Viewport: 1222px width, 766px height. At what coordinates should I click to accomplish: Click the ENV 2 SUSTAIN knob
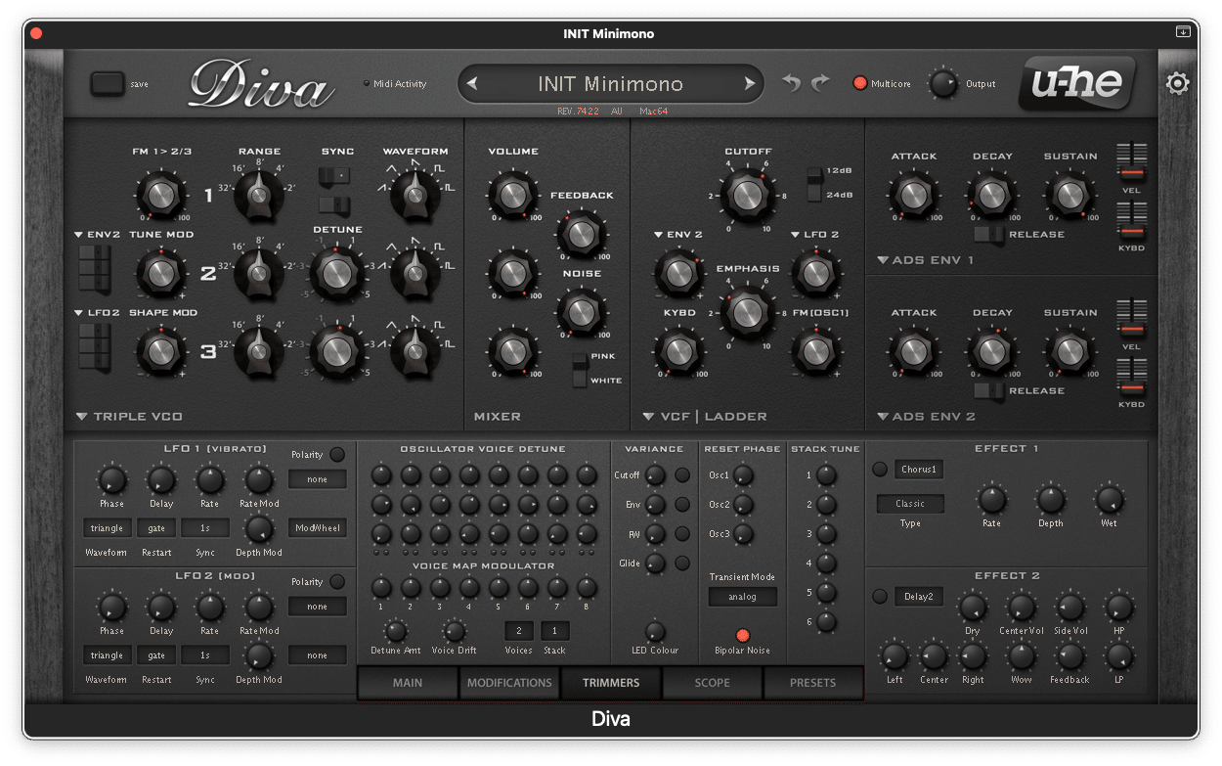tap(1069, 350)
